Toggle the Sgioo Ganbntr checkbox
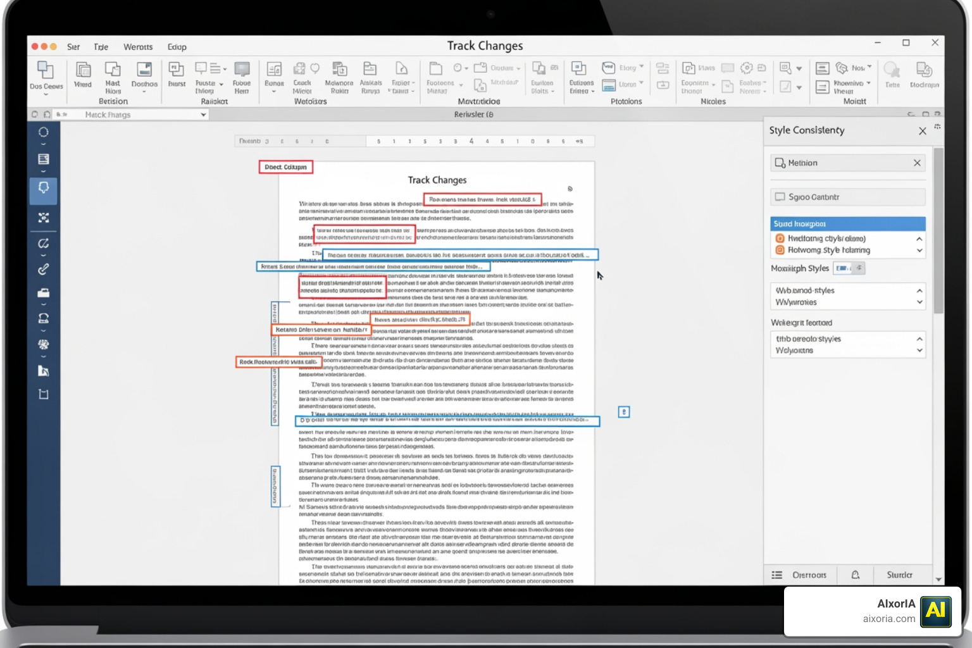 pyautogui.click(x=780, y=197)
